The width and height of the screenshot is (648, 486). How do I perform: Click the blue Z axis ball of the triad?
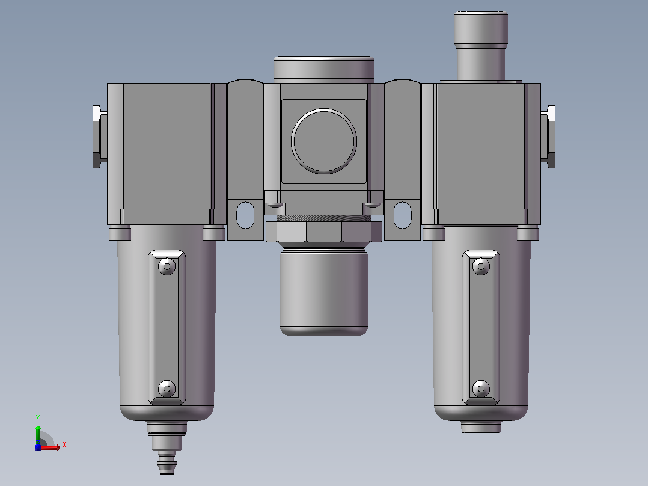pyautogui.click(x=38, y=448)
